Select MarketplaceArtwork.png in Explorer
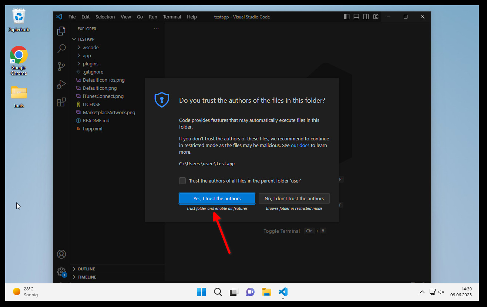The height and width of the screenshot is (307, 487). coord(117,112)
